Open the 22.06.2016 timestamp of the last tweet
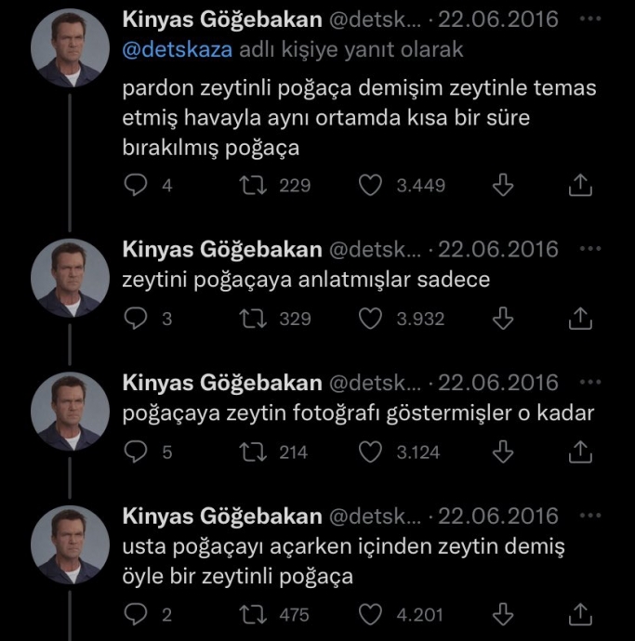This screenshot has height=641, width=635. (x=499, y=516)
